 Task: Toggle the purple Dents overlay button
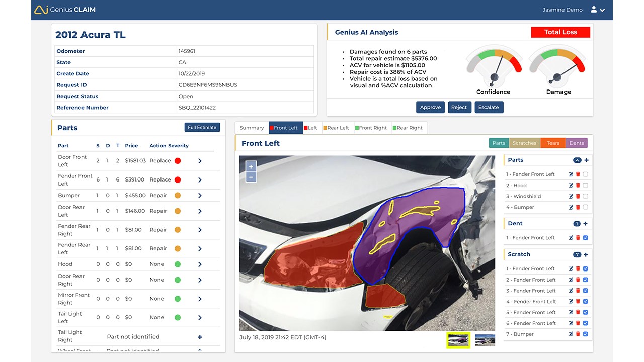577,143
